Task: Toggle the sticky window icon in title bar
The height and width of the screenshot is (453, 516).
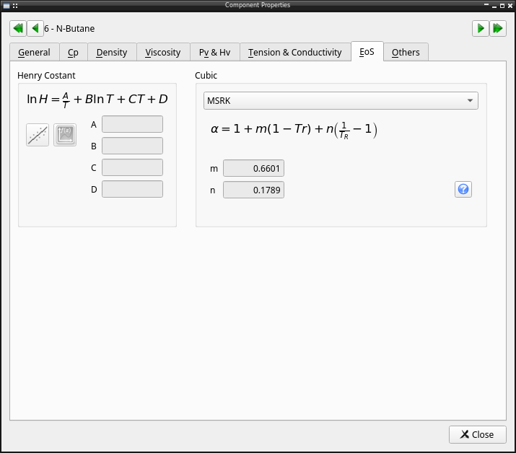Action: click(x=15, y=6)
